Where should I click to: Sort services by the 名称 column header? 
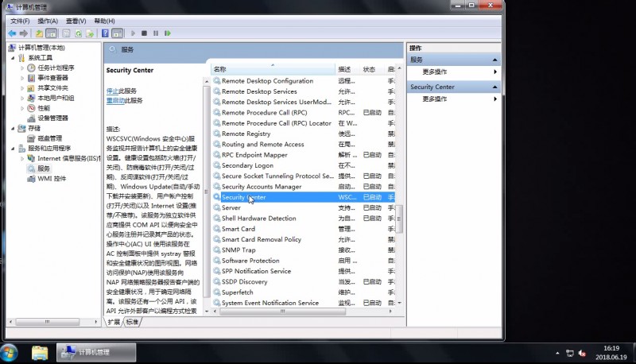point(273,69)
